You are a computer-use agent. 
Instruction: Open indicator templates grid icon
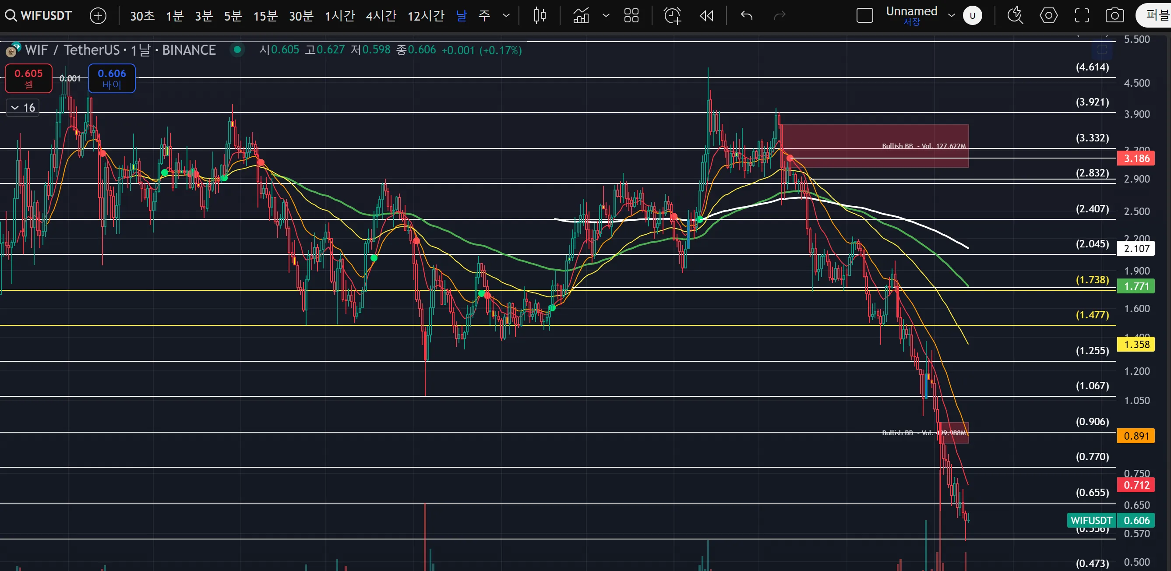[631, 16]
